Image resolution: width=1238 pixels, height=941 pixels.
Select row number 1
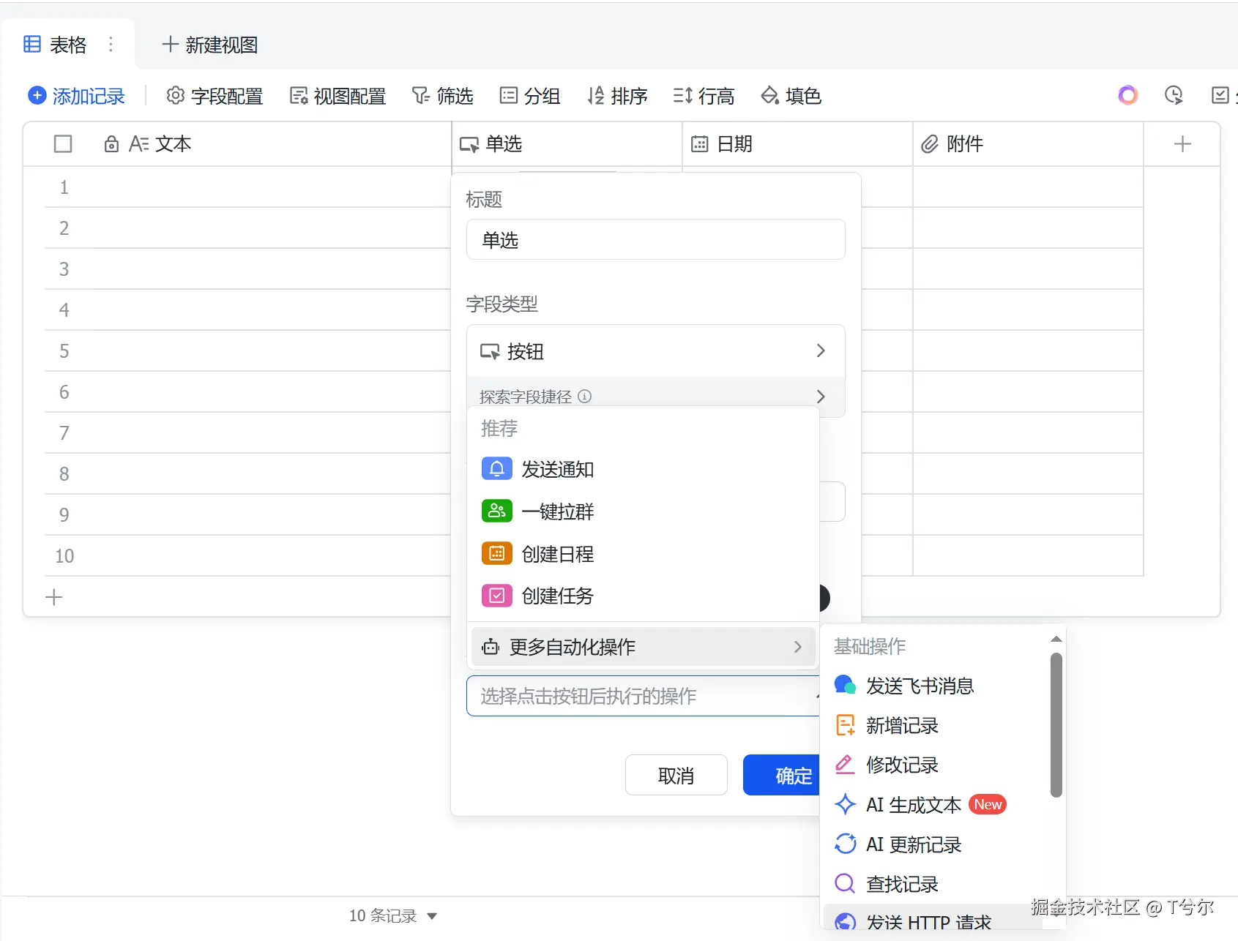click(x=64, y=187)
